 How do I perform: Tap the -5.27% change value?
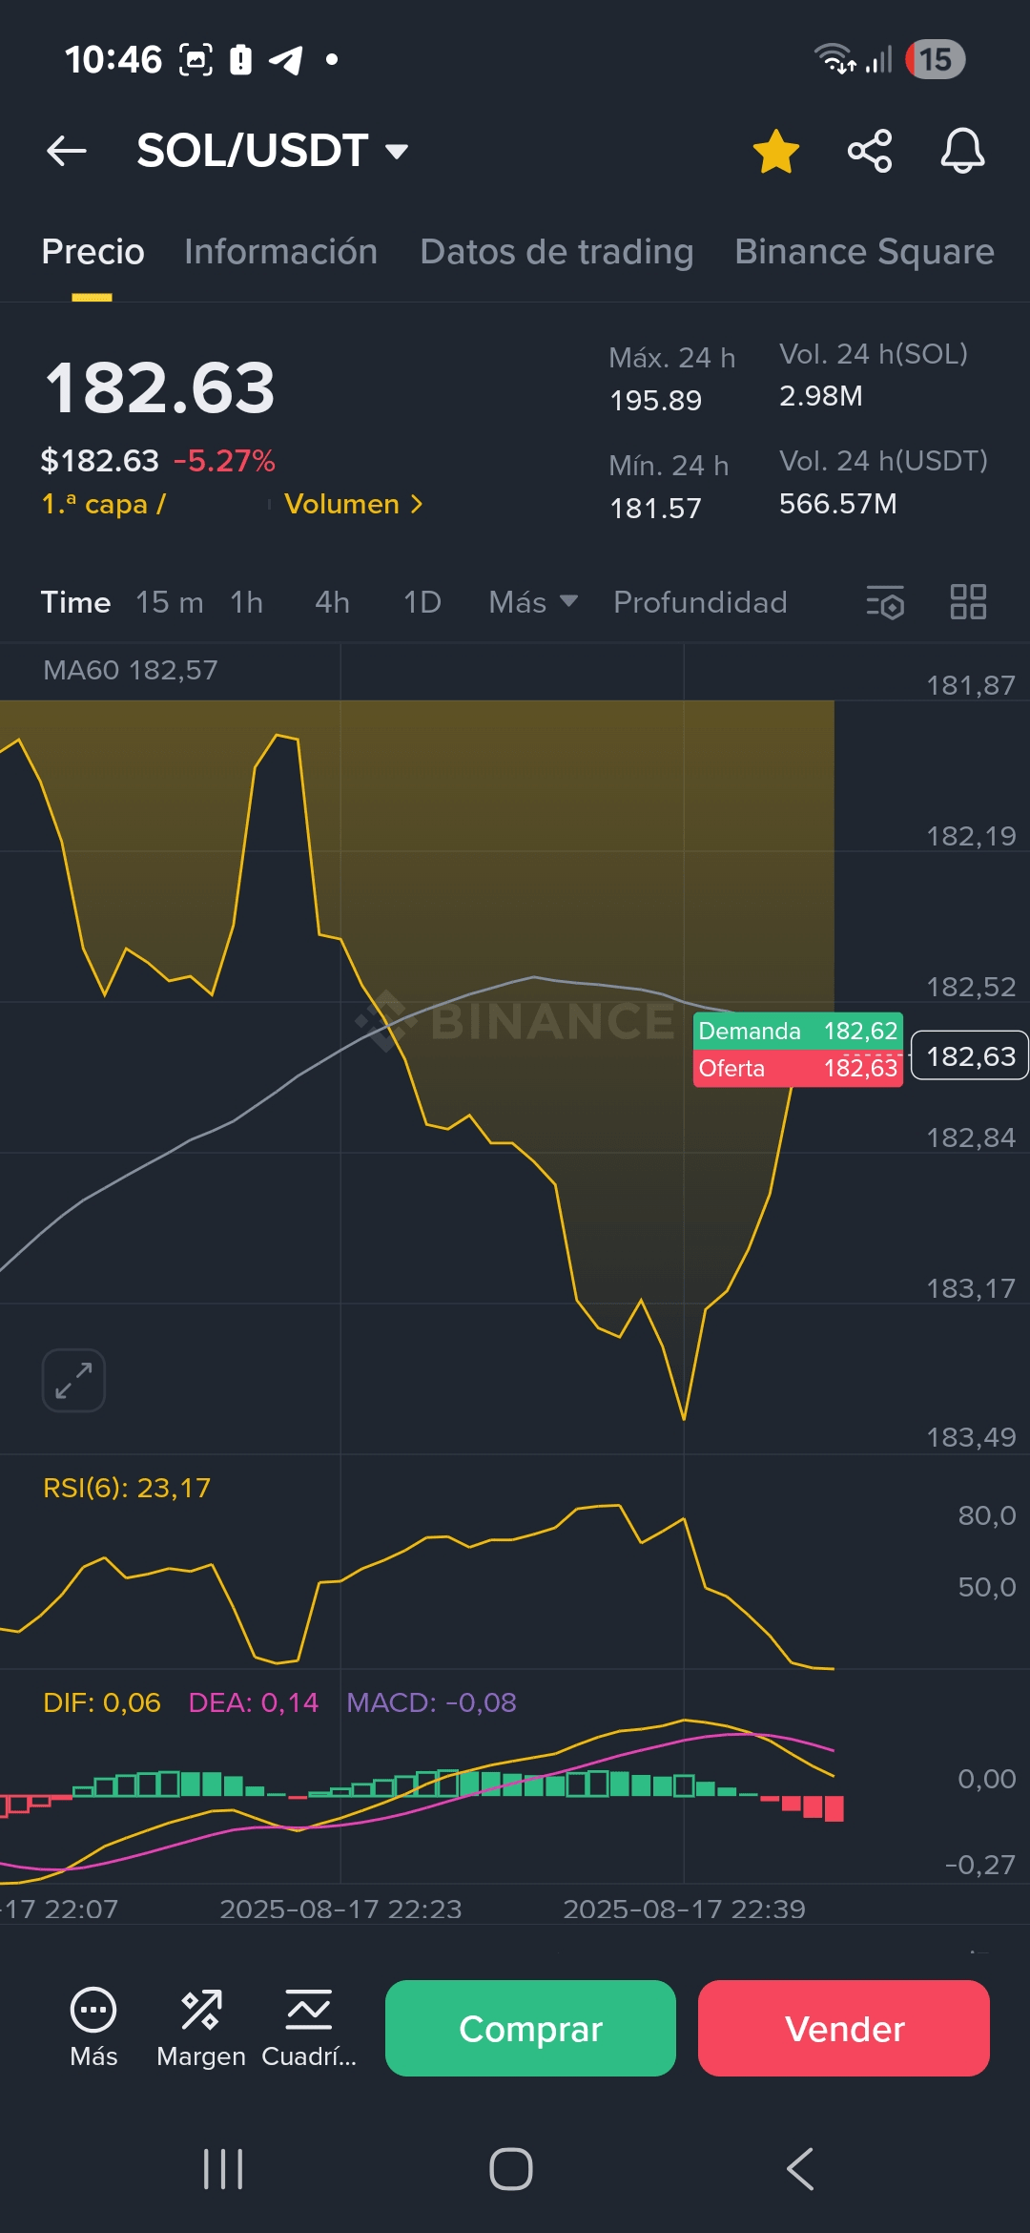pos(224,461)
